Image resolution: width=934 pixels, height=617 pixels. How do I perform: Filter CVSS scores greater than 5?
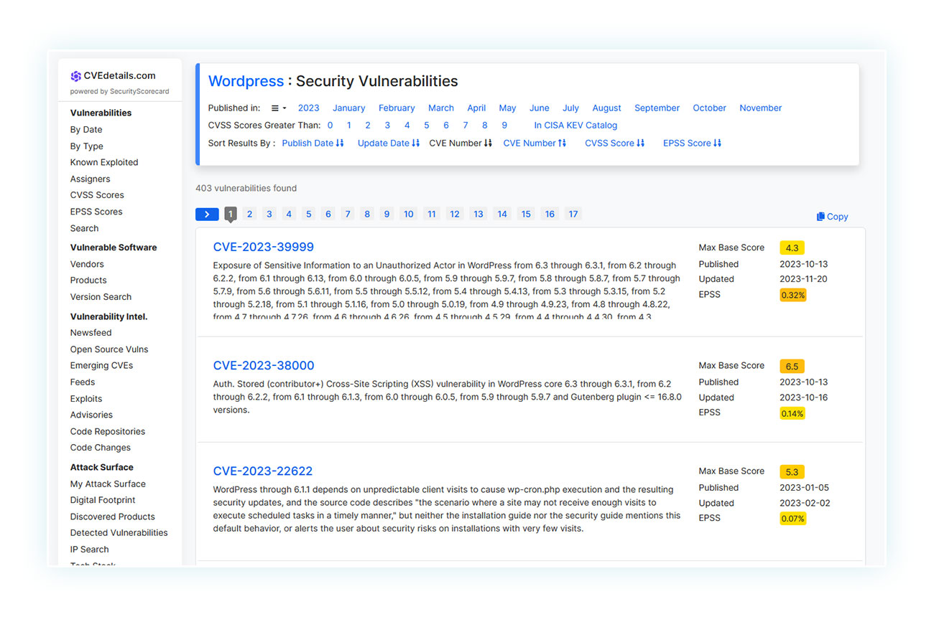click(426, 126)
